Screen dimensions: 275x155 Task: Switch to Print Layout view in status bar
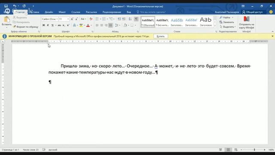click(x=228, y=150)
